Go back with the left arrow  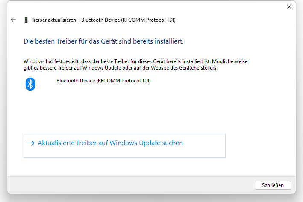coord(13,20)
